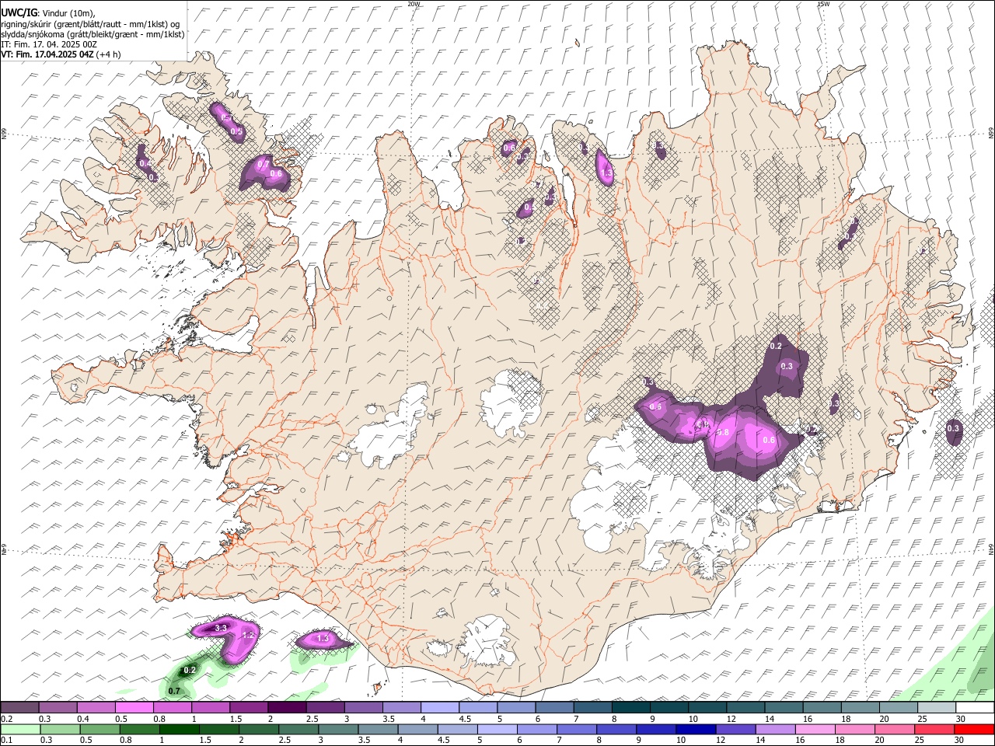The width and height of the screenshot is (995, 746).
Task: Click the lilac 14 rain legend swatch
Action: click(774, 729)
